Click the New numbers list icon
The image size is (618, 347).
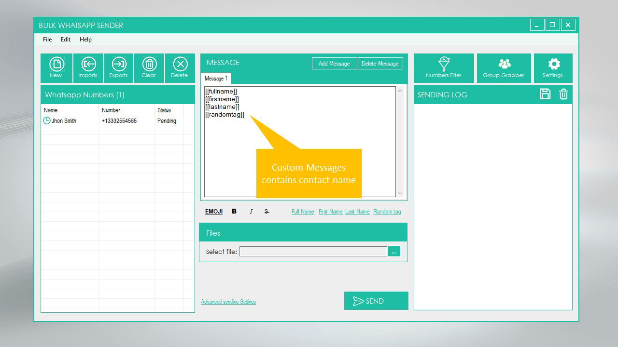click(56, 68)
